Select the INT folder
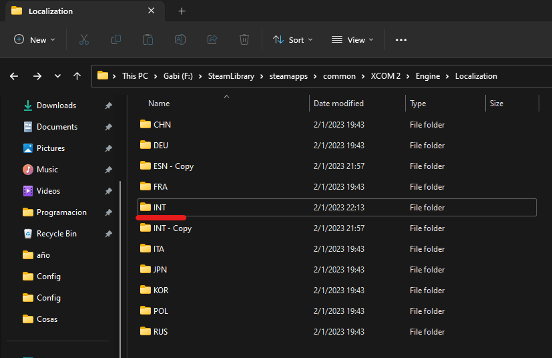This screenshot has height=358, width=552. coord(337,208)
